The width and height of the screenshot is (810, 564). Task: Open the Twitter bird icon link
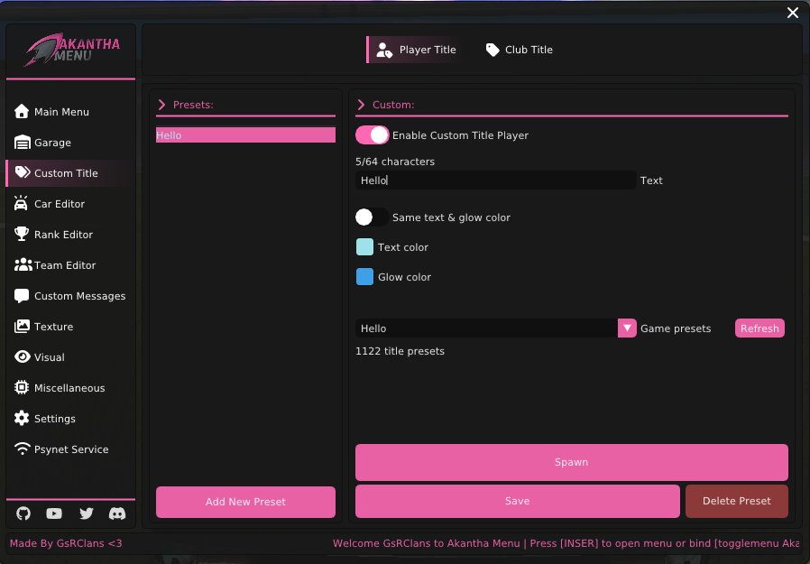pos(86,513)
